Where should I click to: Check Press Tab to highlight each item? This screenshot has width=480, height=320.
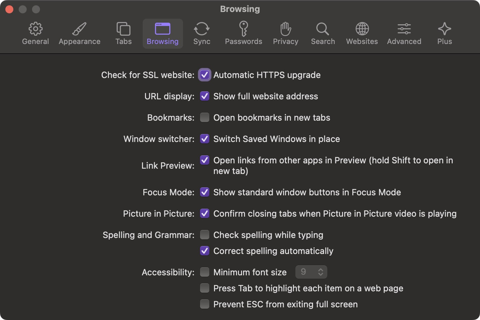(205, 288)
